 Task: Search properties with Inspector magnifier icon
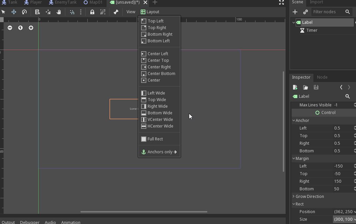[347, 96]
